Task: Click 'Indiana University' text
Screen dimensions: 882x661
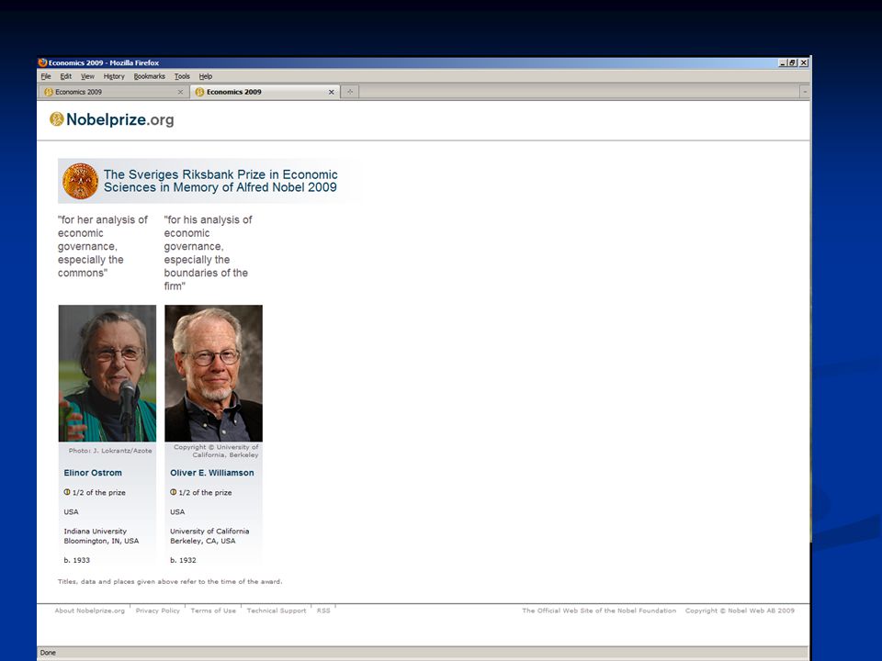Action: coord(95,532)
